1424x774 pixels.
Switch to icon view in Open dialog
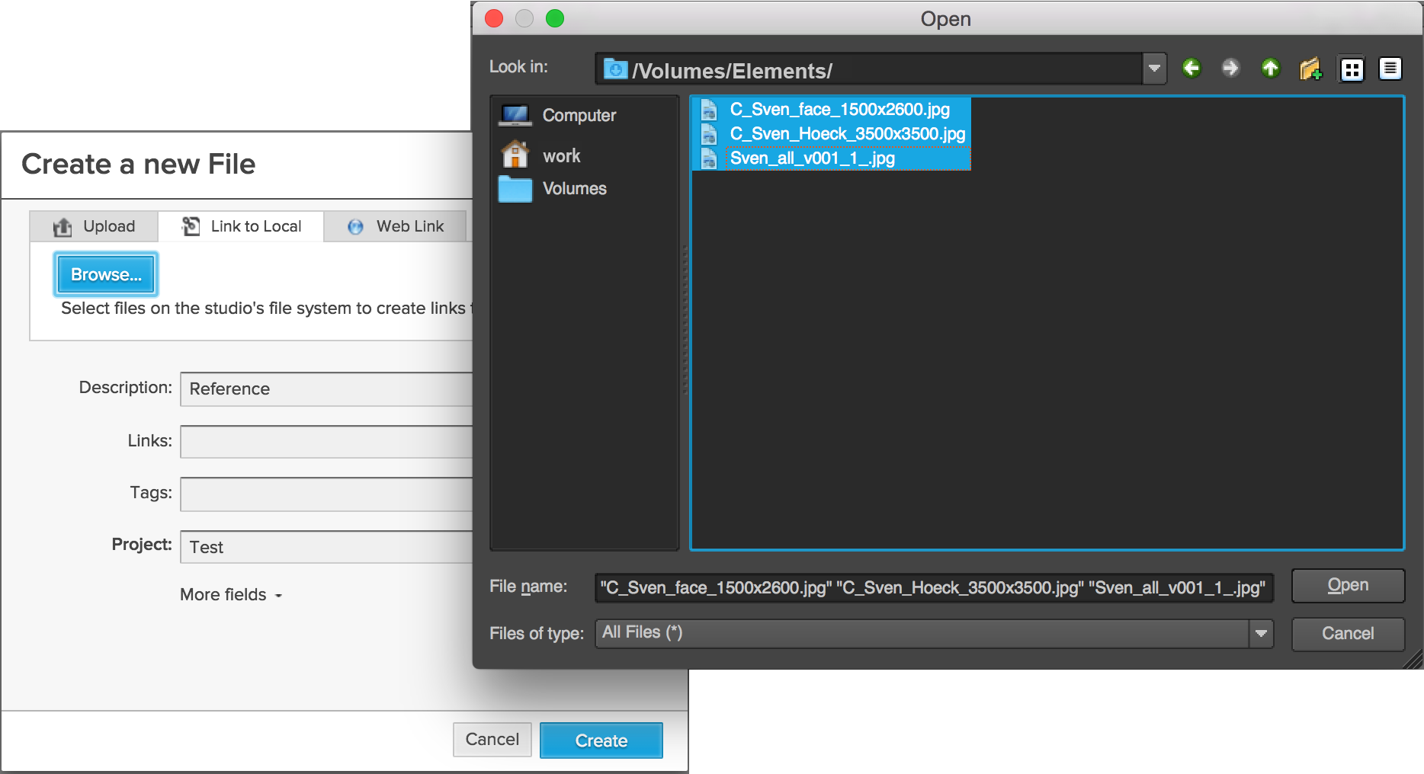(1352, 69)
